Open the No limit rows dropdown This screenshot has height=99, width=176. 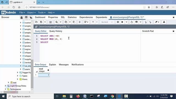point(107,22)
